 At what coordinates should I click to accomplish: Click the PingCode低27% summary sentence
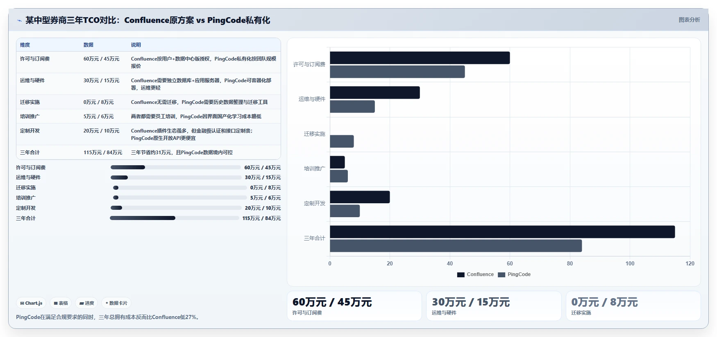[x=109, y=317]
